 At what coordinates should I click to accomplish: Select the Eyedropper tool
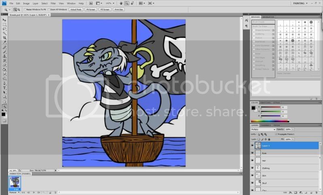click(4, 42)
